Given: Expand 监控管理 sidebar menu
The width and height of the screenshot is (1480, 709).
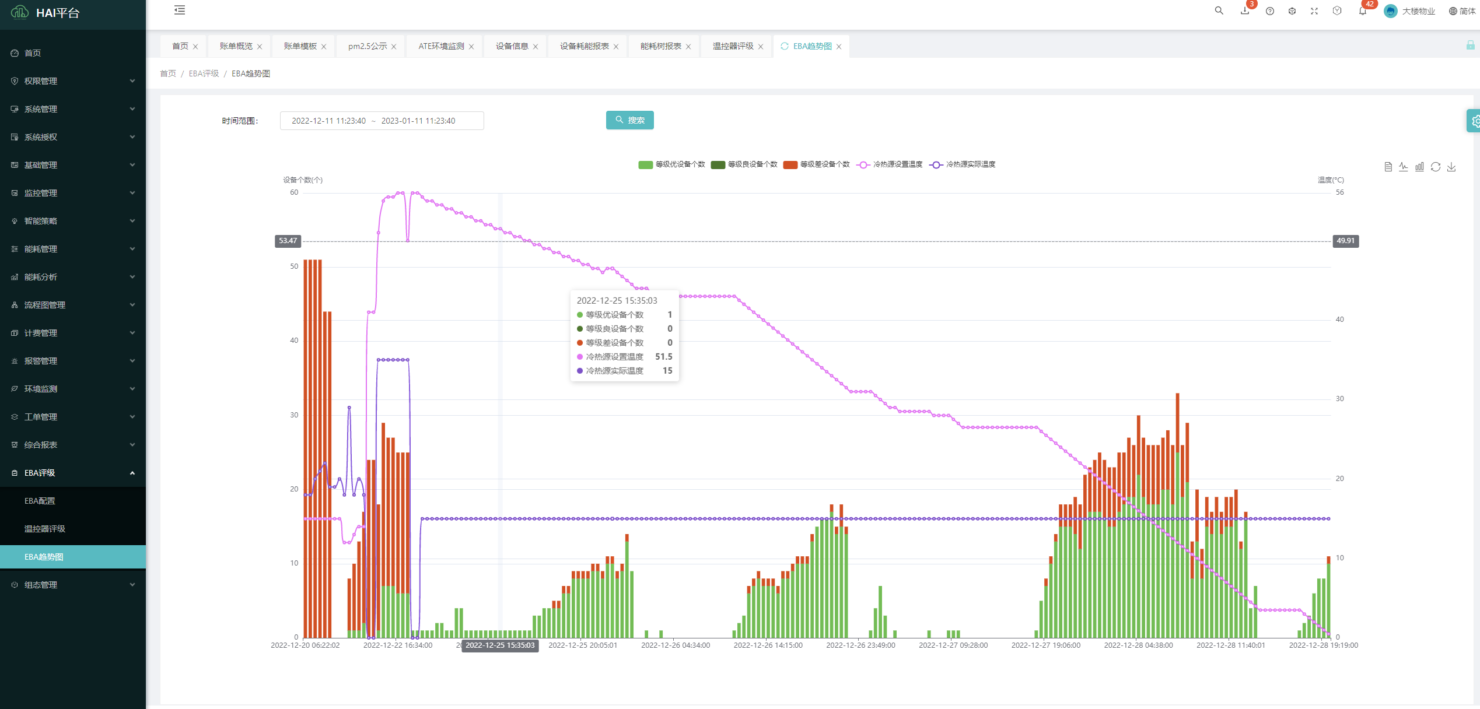Looking at the screenshot, I should click(x=73, y=193).
